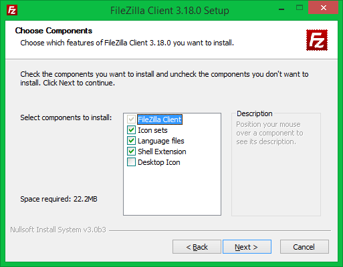Viewport: 343px width, 267px height.
Task: Click the FileZilla logo in header
Action: (x=317, y=40)
